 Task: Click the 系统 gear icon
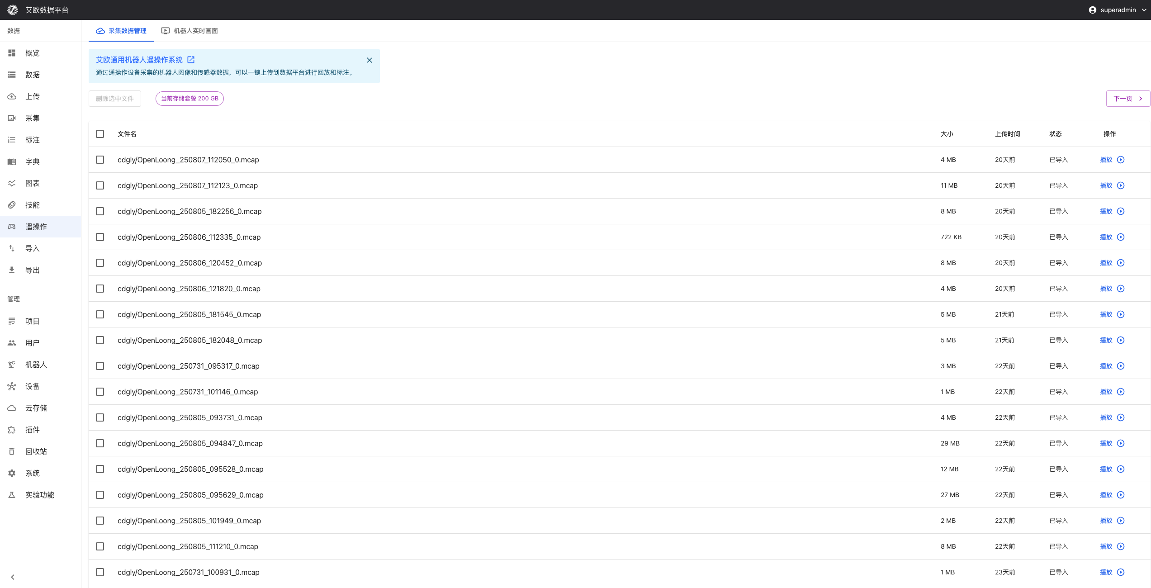pos(12,473)
